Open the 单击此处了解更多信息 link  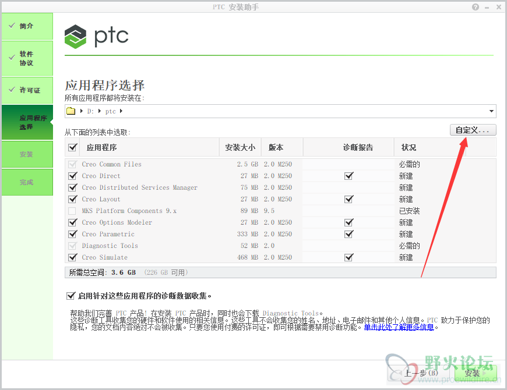(x=399, y=327)
